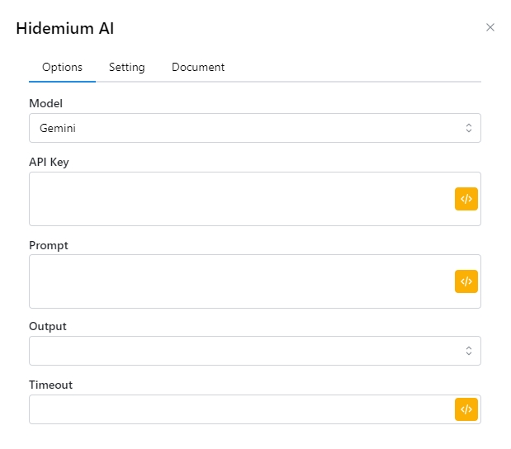This screenshot has width=511, height=449.
Task: Click the Timeout label text
Action: coord(50,385)
